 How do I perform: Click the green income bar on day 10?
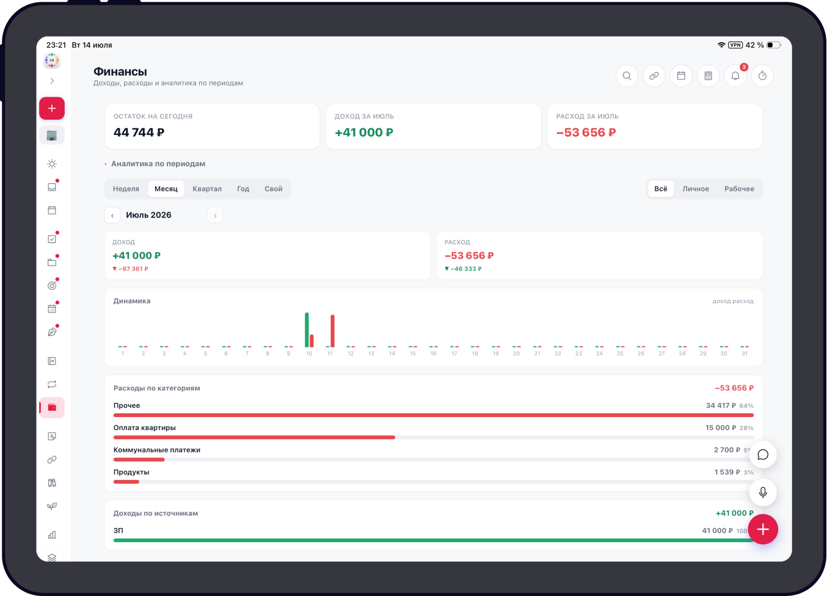coord(307,330)
